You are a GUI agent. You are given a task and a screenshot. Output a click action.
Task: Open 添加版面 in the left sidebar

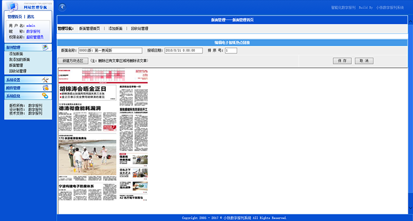tap(16, 54)
